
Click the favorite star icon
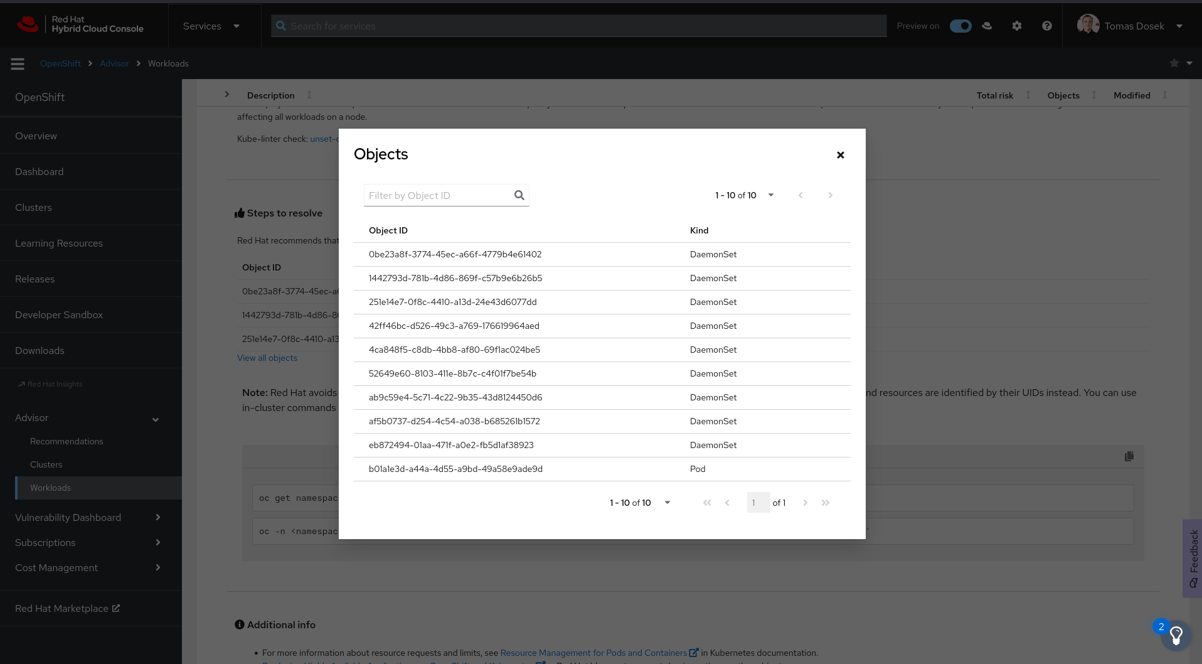click(1174, 63)
